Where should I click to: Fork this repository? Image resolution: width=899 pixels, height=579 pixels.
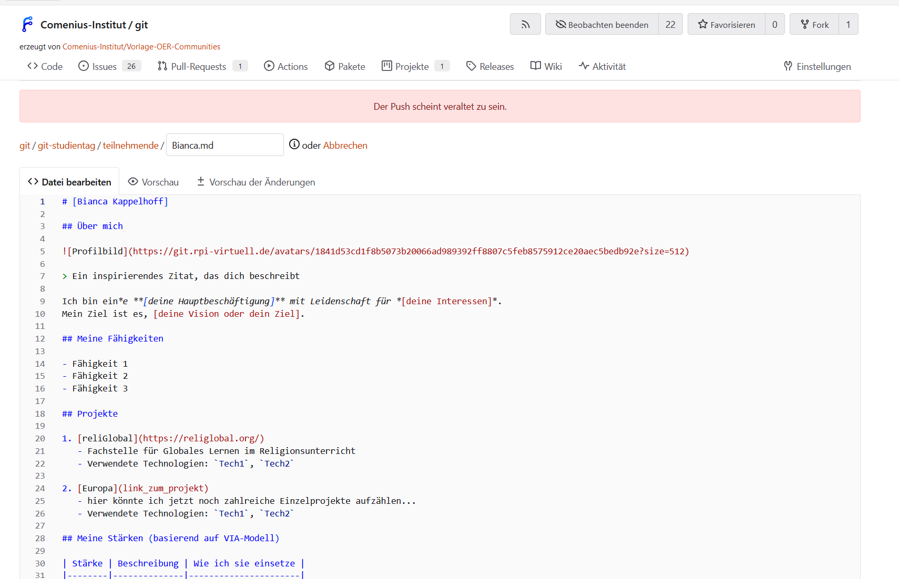click(x=814, y=24)
